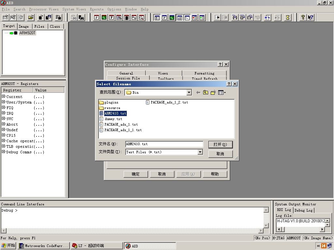This screenshot has height=250, width=334.
Task: Click the Load Debug Symbols toolbar icon
Action: (13, 18)
